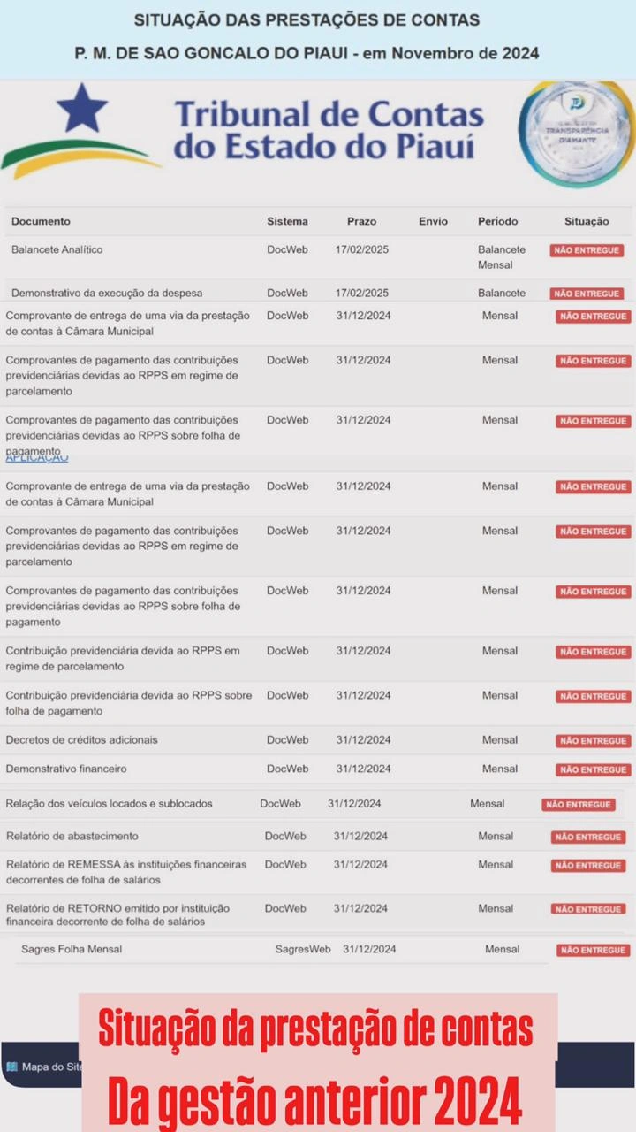Image resolution: width=636 pixels, height=1132 pixels.
Task: Click the map icon beside Mapa do Site
Action: [x=11, y=1067]
